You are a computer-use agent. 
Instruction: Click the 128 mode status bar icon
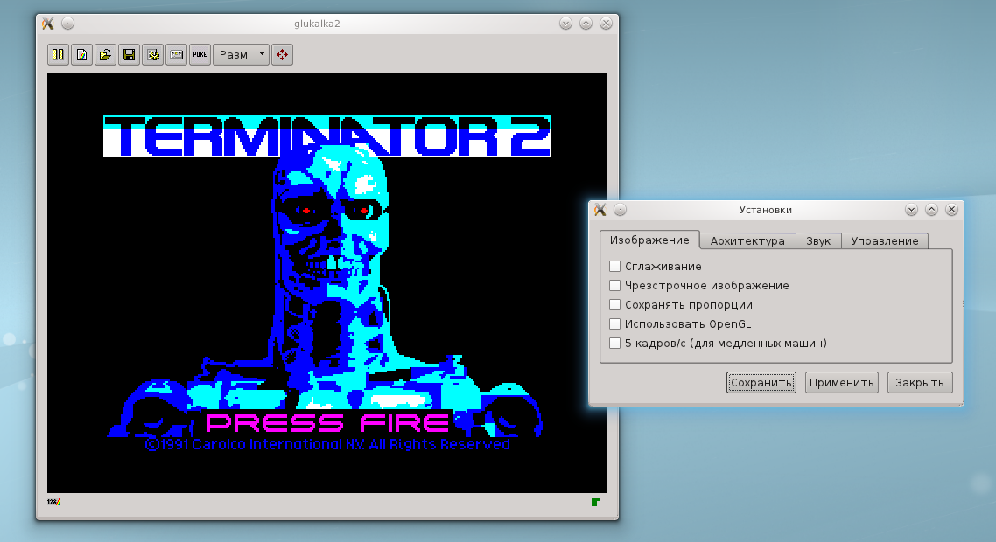53,502
